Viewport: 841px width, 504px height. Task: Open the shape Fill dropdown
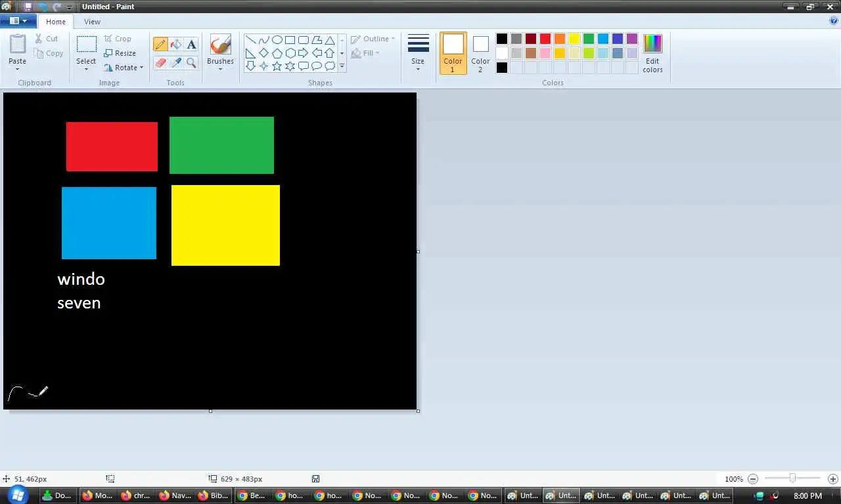coord(366,53)
